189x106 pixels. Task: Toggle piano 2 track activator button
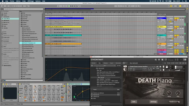tap(176, 27)
